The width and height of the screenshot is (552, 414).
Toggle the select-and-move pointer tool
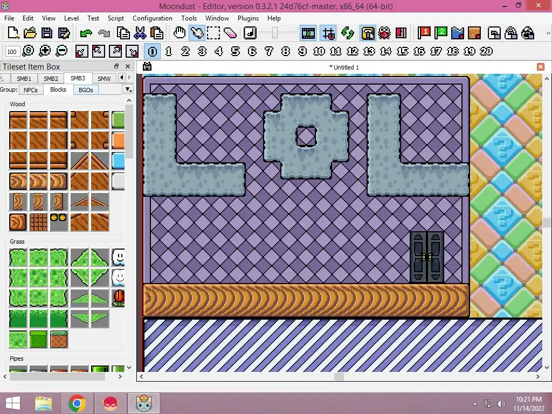coord(196,33)
